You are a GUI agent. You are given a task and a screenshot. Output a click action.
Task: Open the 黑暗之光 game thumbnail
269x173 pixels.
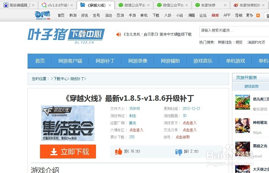242,149
